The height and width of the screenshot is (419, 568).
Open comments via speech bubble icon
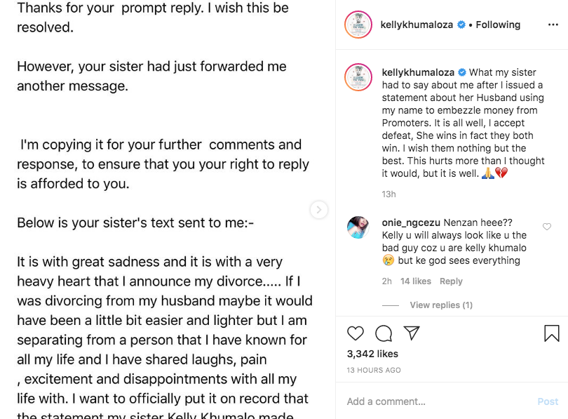(x=384, y=333)
